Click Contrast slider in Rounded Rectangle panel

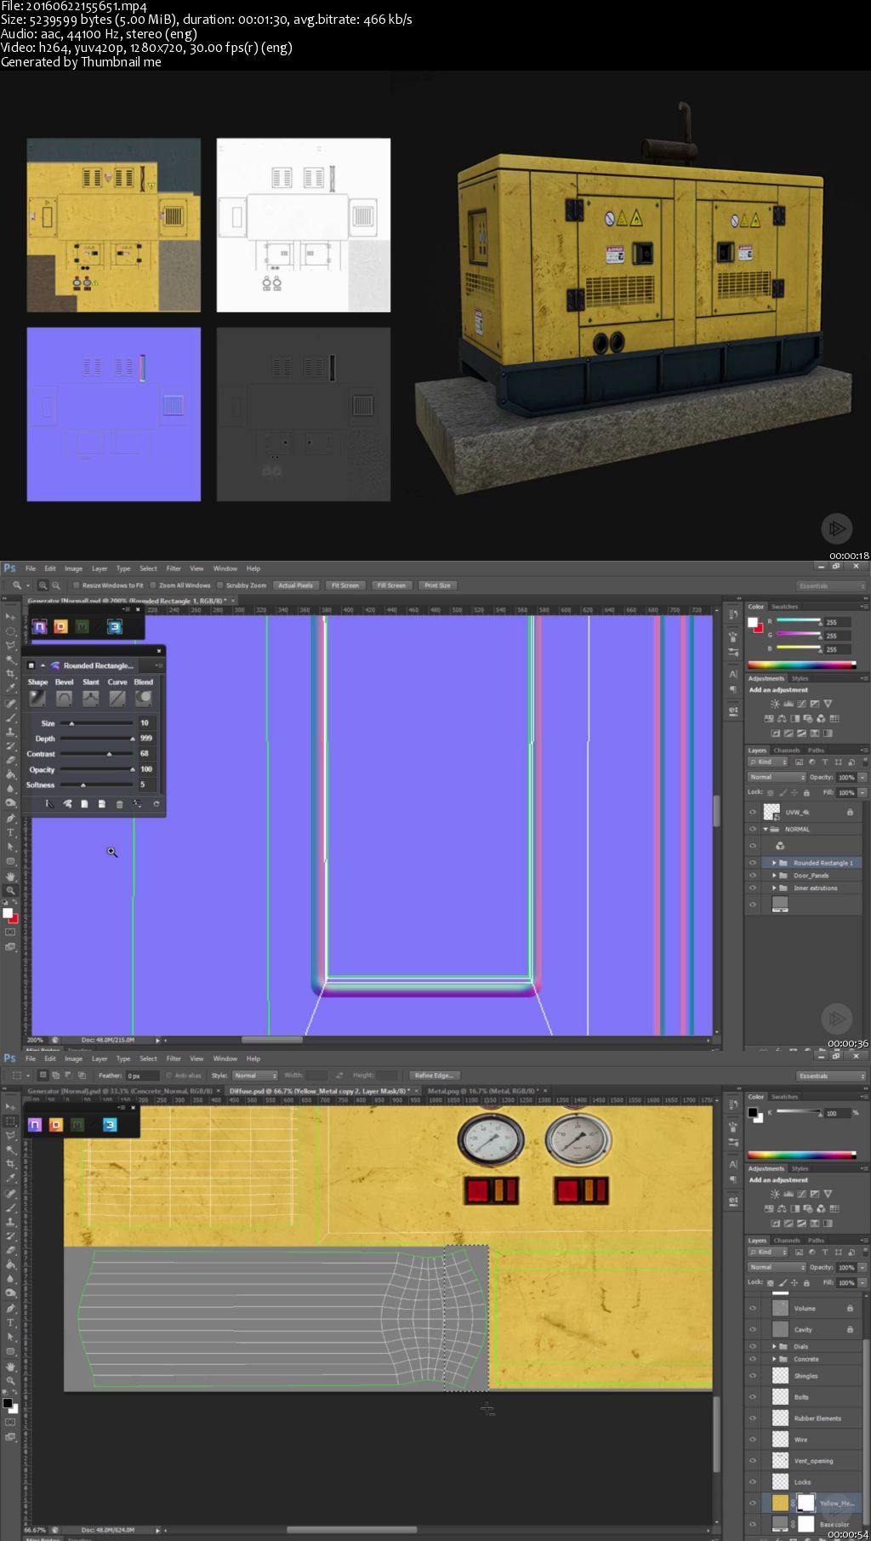(x=96, y=754)
